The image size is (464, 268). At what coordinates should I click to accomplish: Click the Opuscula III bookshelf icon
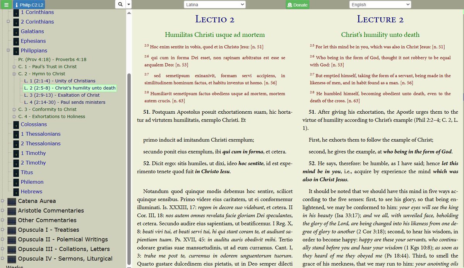click(x=12, y=249)
